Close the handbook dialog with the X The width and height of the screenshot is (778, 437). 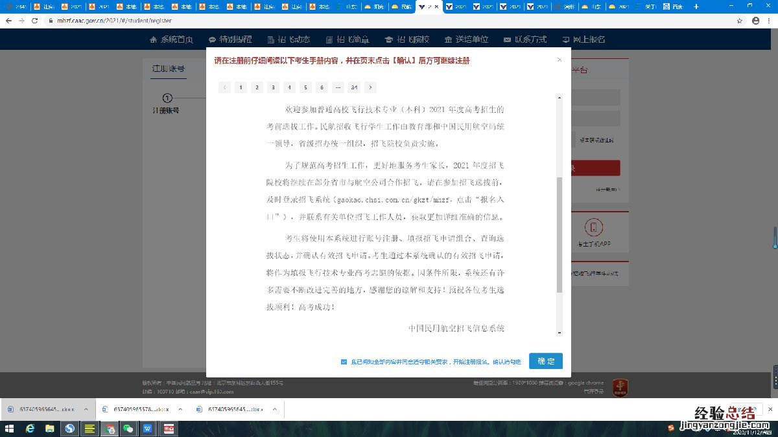coord(560,60)
